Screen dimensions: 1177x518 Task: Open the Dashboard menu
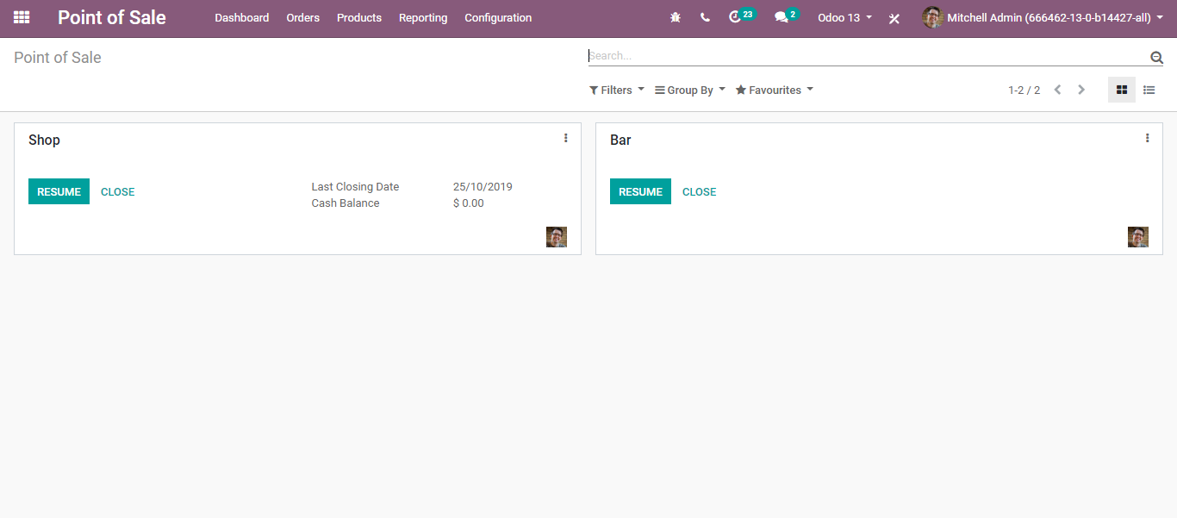pyautogui.click(x=242, y=17)
